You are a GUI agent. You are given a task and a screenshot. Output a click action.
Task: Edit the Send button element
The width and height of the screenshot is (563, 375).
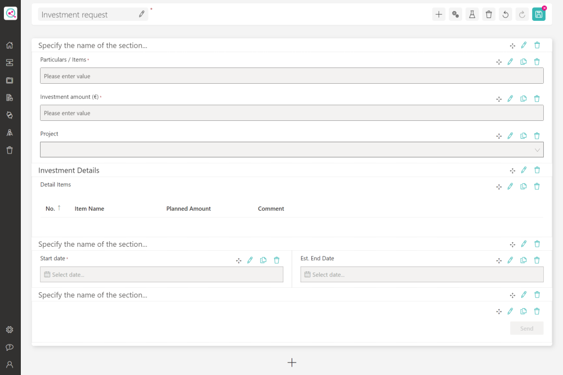[x=510, y=311]
